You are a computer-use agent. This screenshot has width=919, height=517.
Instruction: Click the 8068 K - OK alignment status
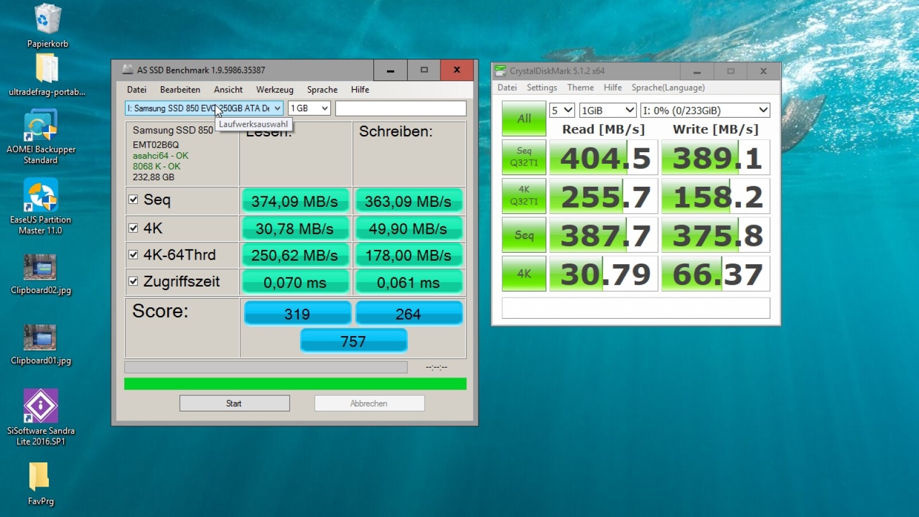point(156,167)
